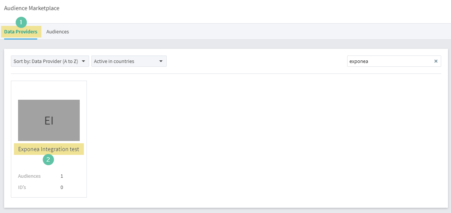Image resolution: width=451 pixels, height=213 pixels.
Task: Open the Exponea Integration test provider
Action: 49,149
